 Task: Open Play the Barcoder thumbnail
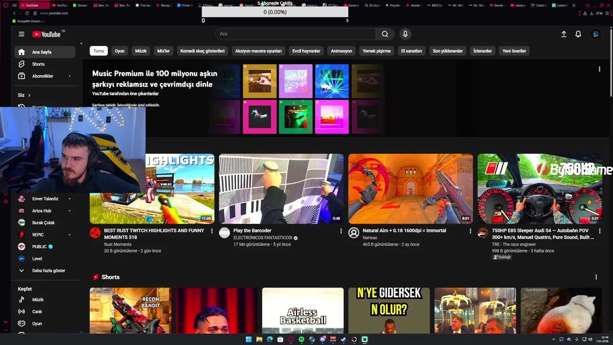click(281, 189)
